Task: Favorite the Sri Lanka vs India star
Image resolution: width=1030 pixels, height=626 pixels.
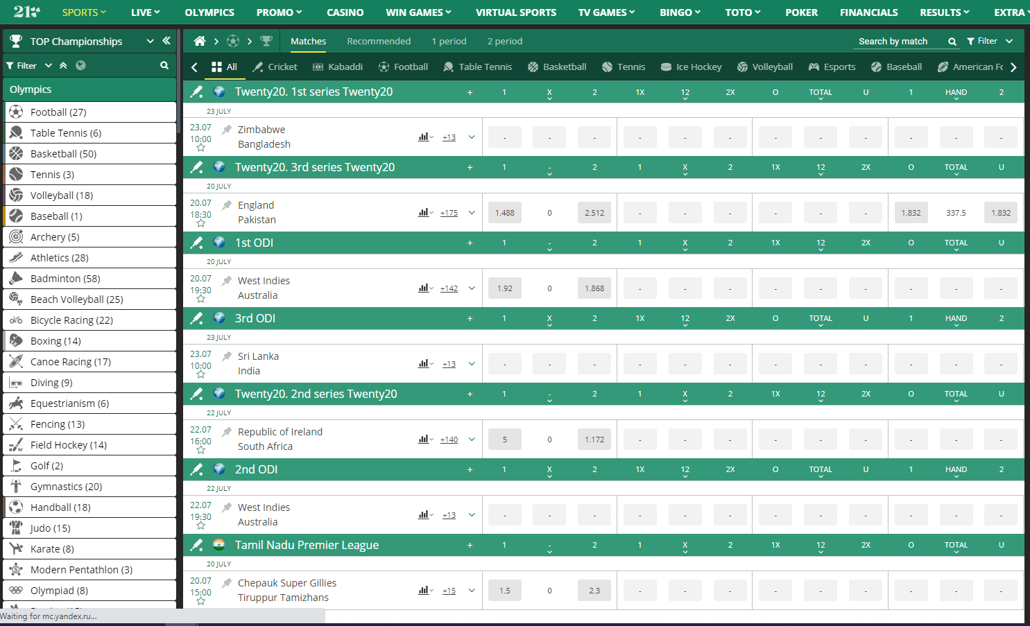Action: click(200, 374)
